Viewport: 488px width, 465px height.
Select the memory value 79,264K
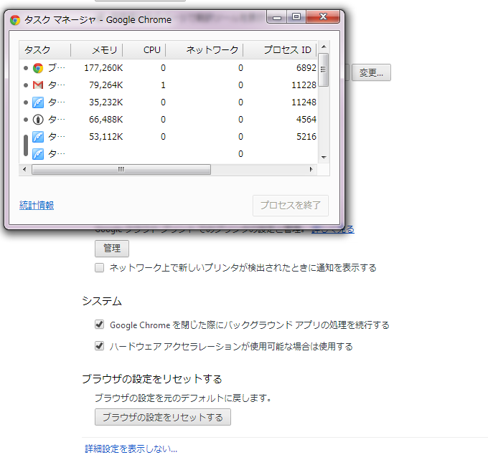coord(105,85)
